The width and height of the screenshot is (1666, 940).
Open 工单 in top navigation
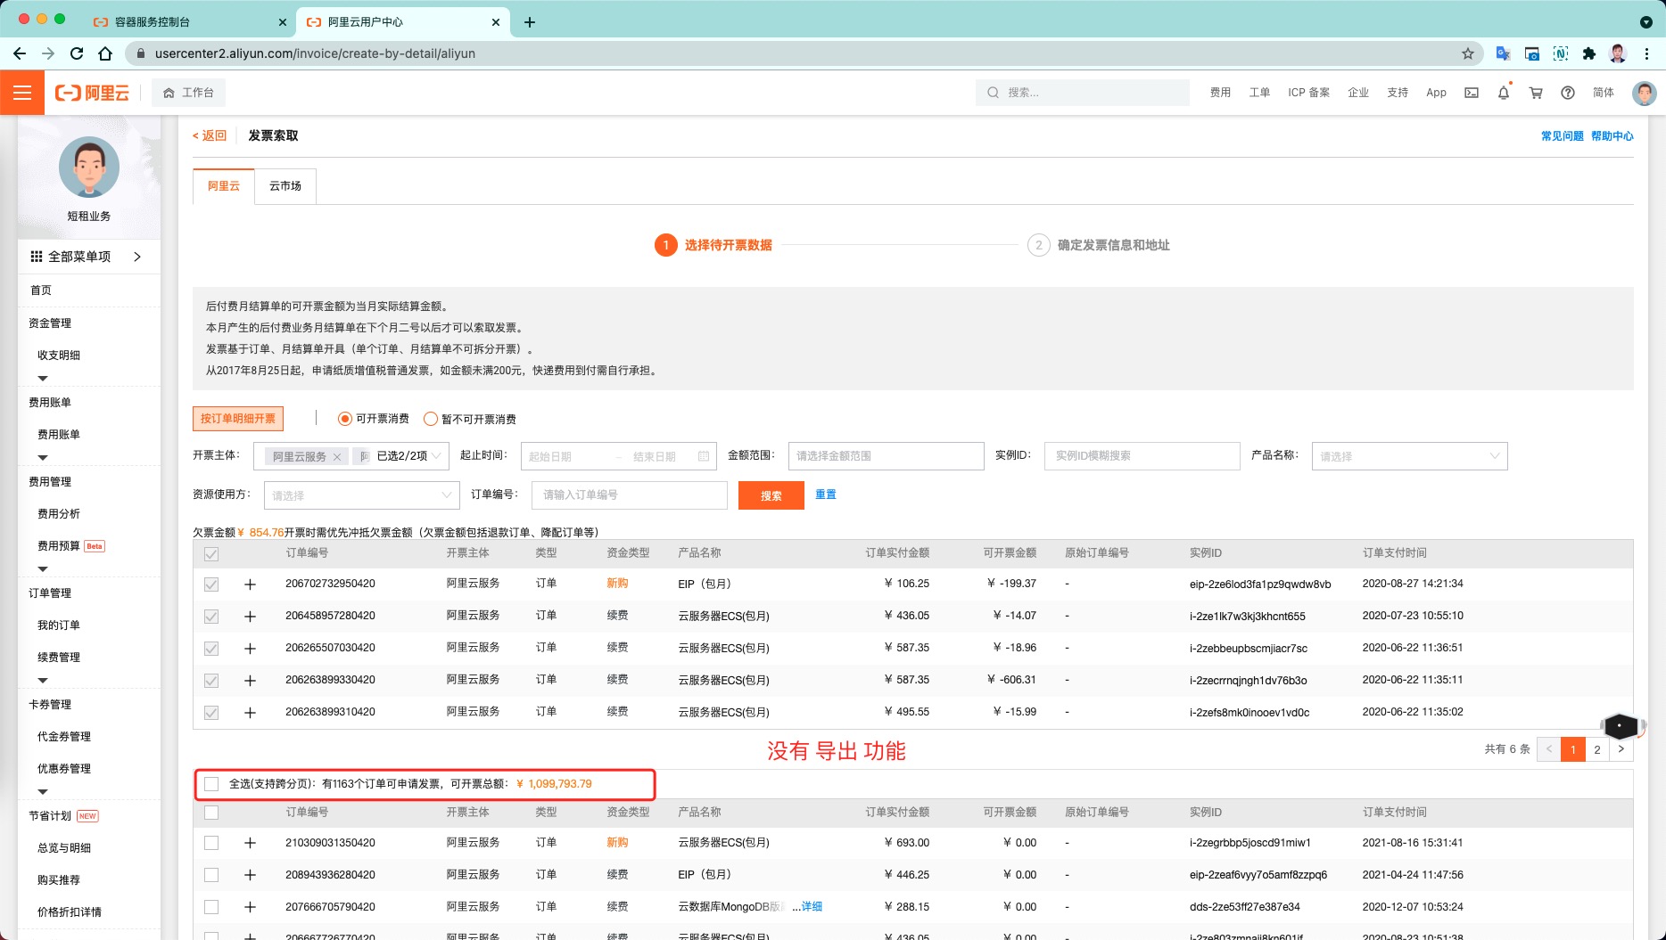(1259, 93)
